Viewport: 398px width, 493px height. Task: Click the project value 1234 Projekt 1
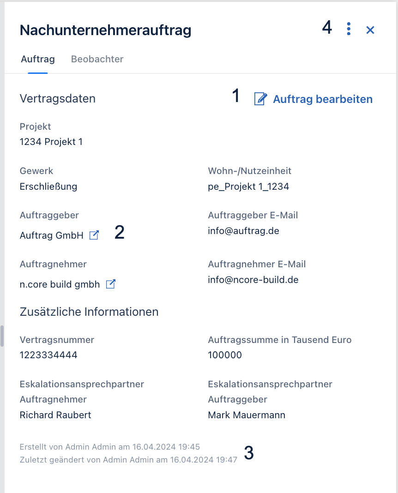coord(51,142)
